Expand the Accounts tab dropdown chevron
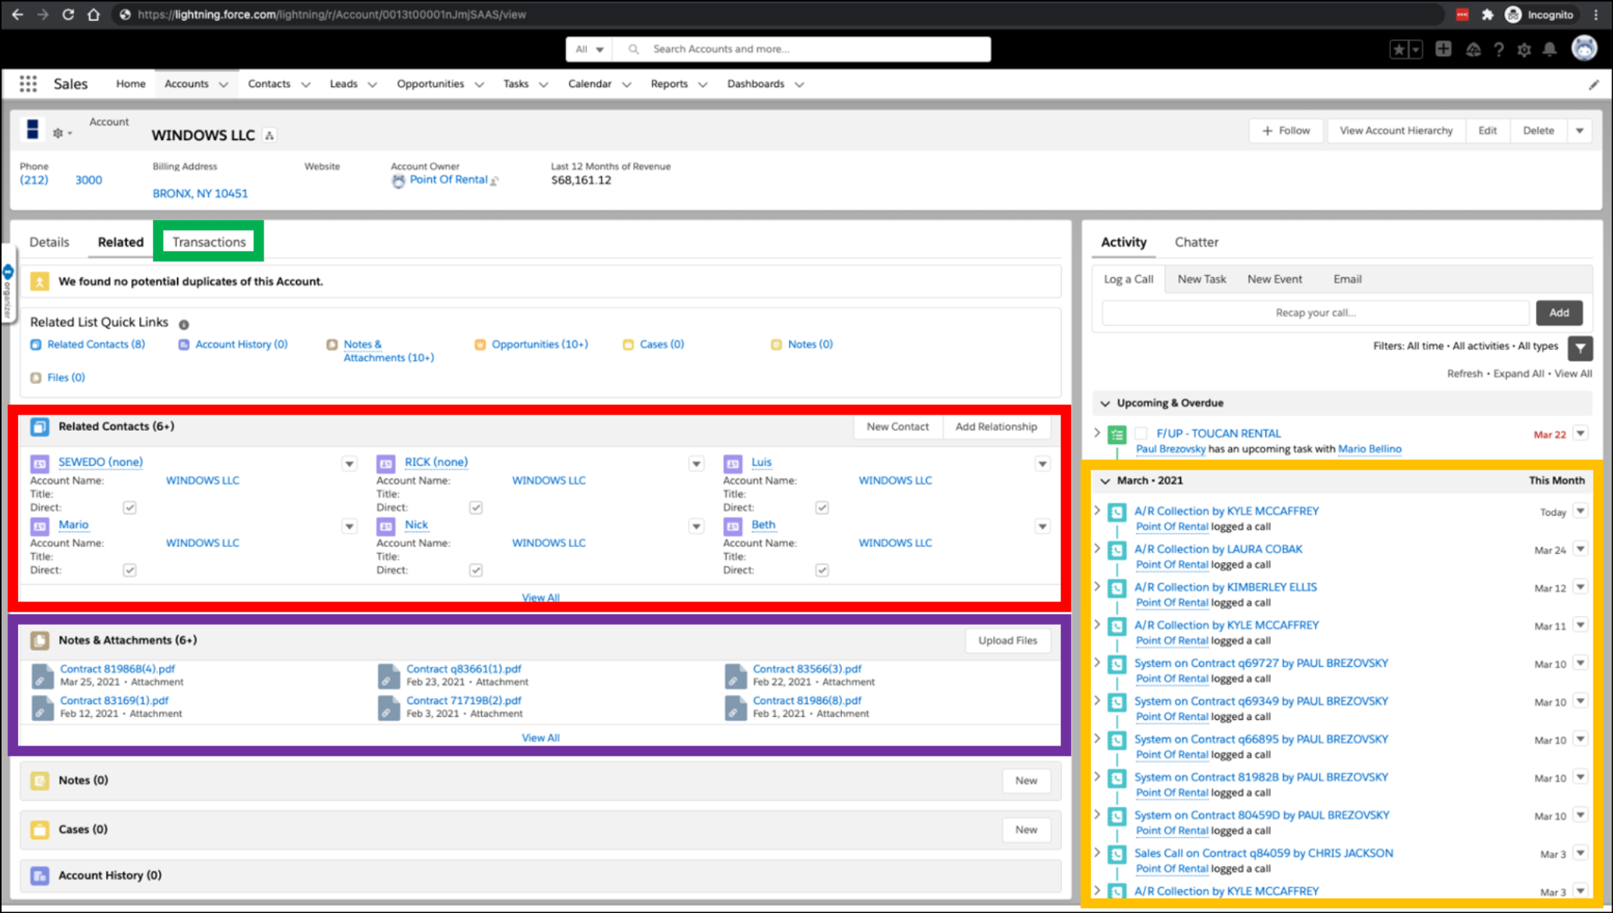The height and width of the screenshot is (913, 1613). pyautogui.click(x=224, y=84)
